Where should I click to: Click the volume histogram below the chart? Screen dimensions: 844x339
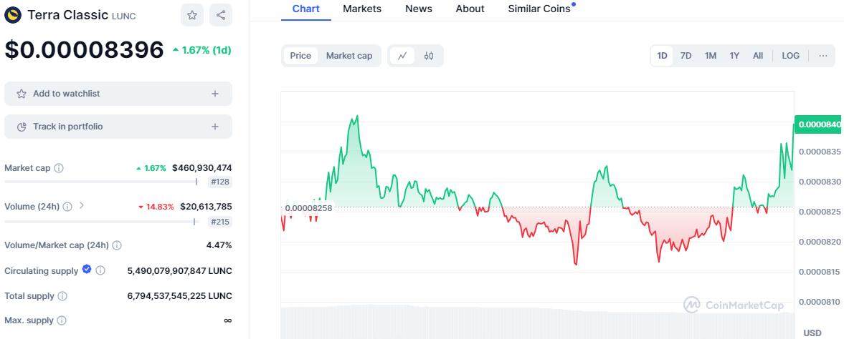click(x=537, y=323)
